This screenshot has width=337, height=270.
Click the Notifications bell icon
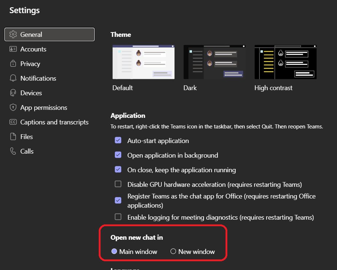click(x=13, y=78)
